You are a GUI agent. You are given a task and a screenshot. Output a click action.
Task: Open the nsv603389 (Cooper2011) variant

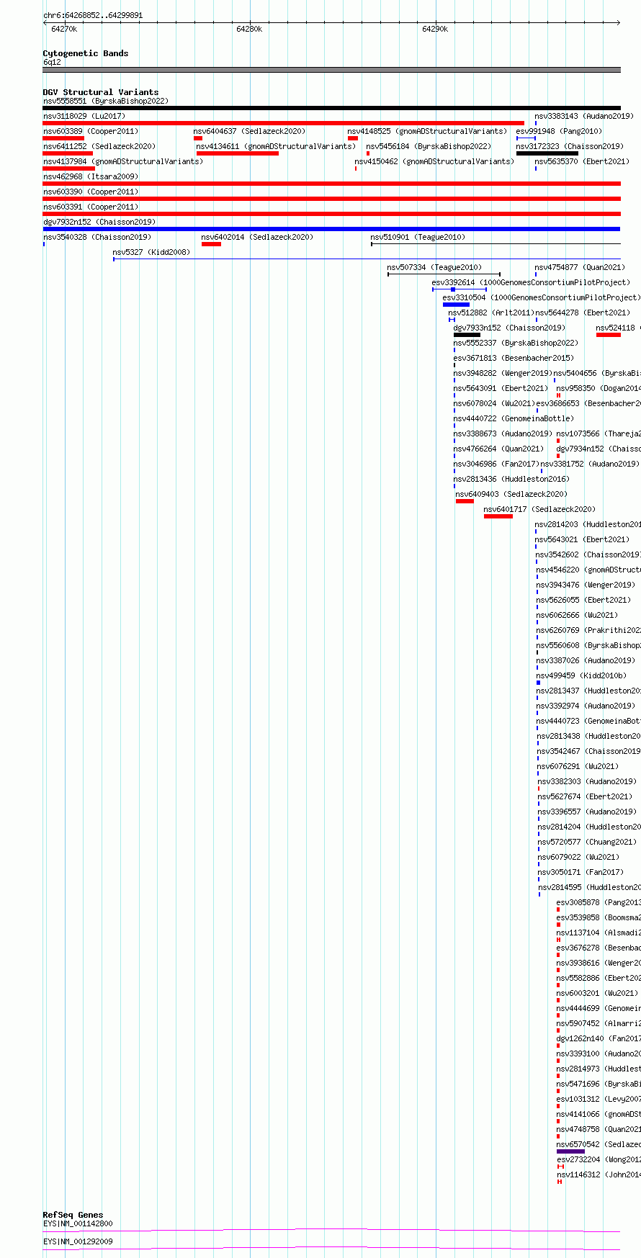point(91,132)
